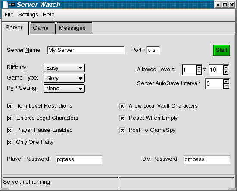This screenshot has height=191, width=237.
Task: Click the 'Player Password:' label
Action: [x=28, y=159]
